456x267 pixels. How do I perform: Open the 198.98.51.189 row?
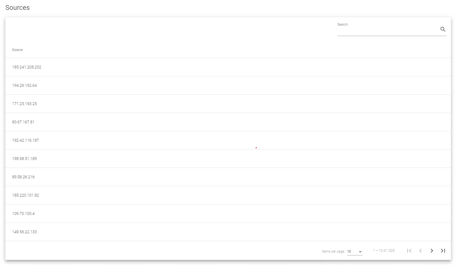pyautogui.click(x=25, y=159)
